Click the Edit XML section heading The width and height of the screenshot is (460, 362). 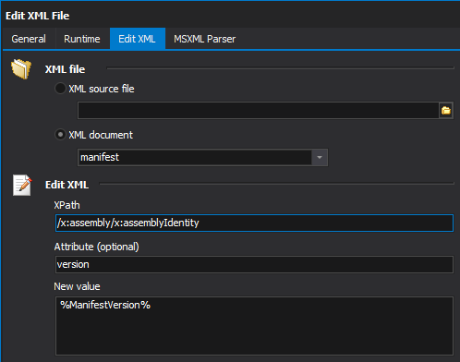67,185
